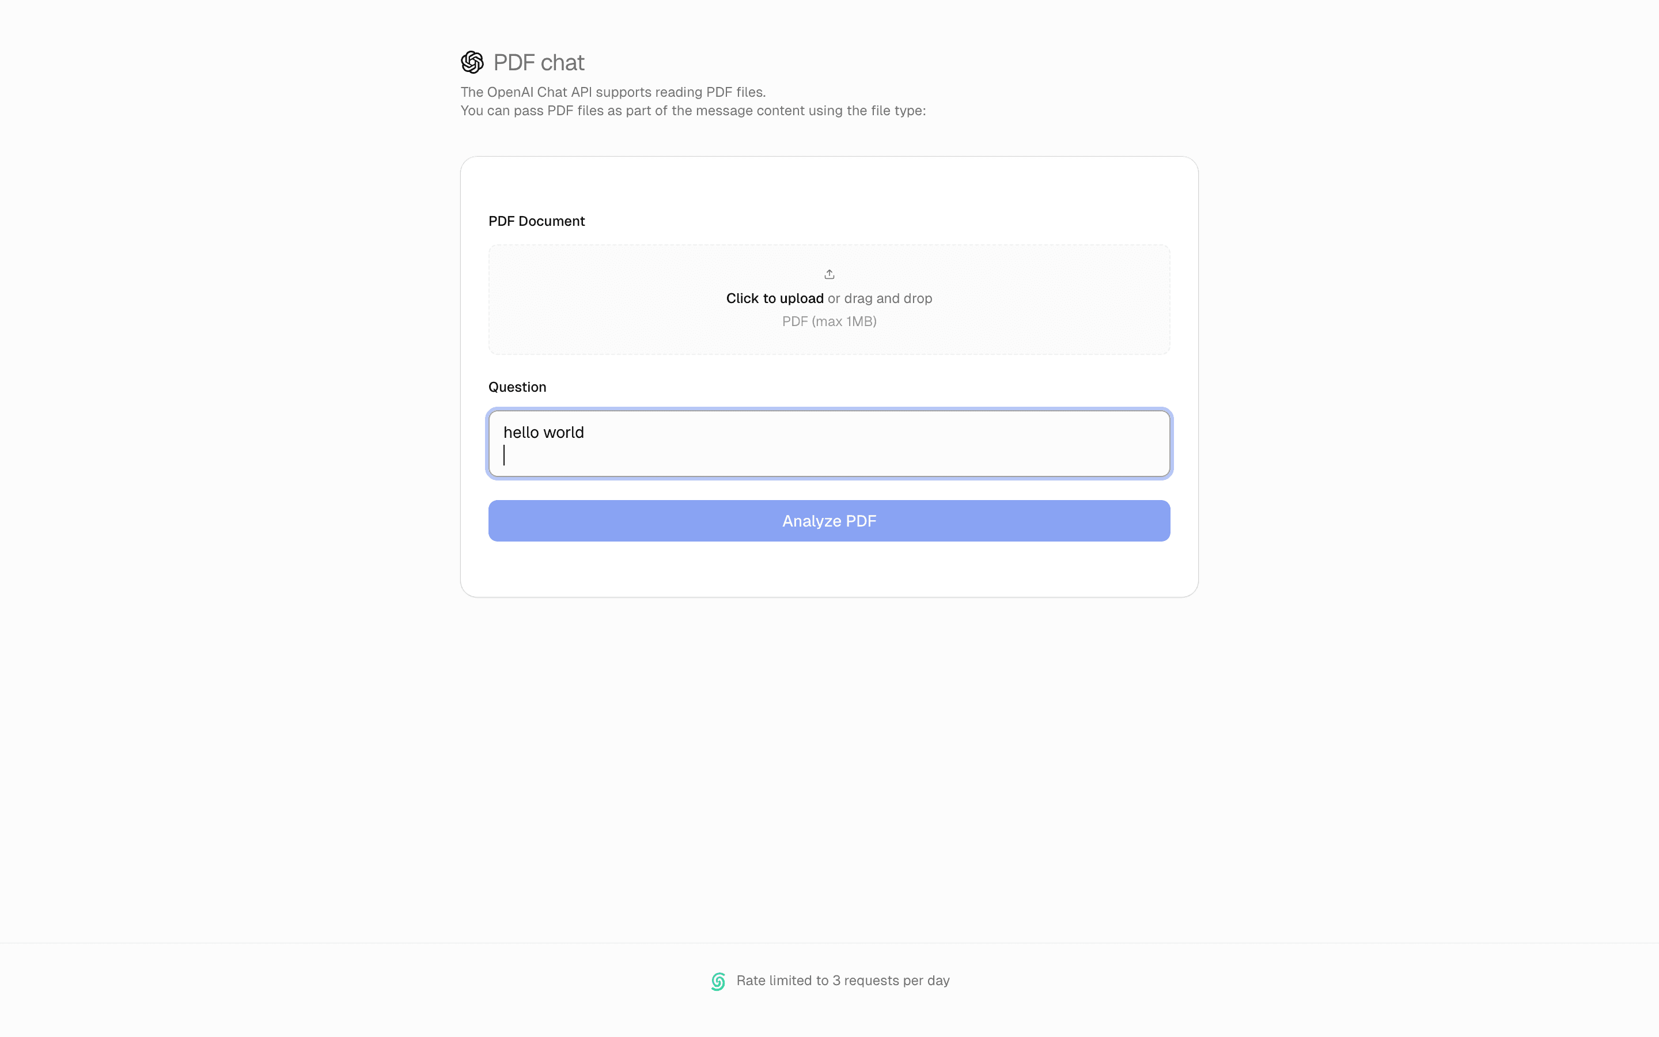Click the "Rate limited to 3 requests" notice
Screen dimensions: 1659x1037
(842, 981)
